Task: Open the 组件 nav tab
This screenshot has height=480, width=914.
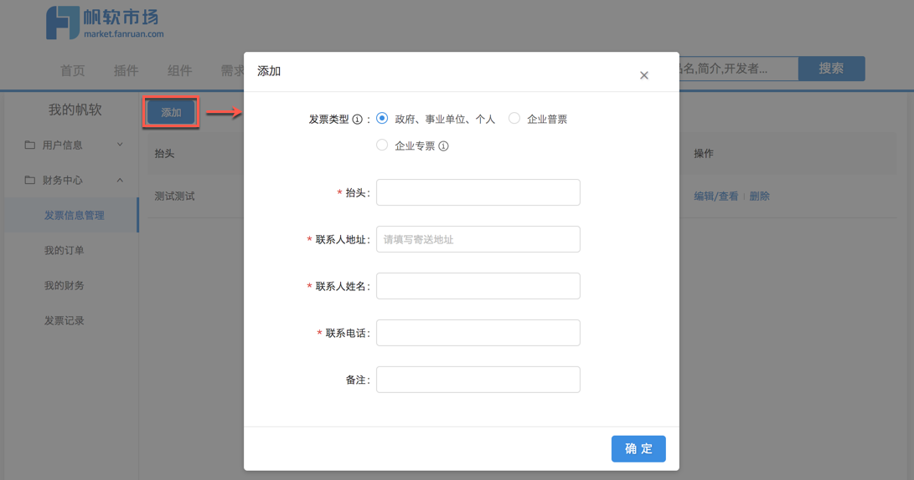Action: 179,71
